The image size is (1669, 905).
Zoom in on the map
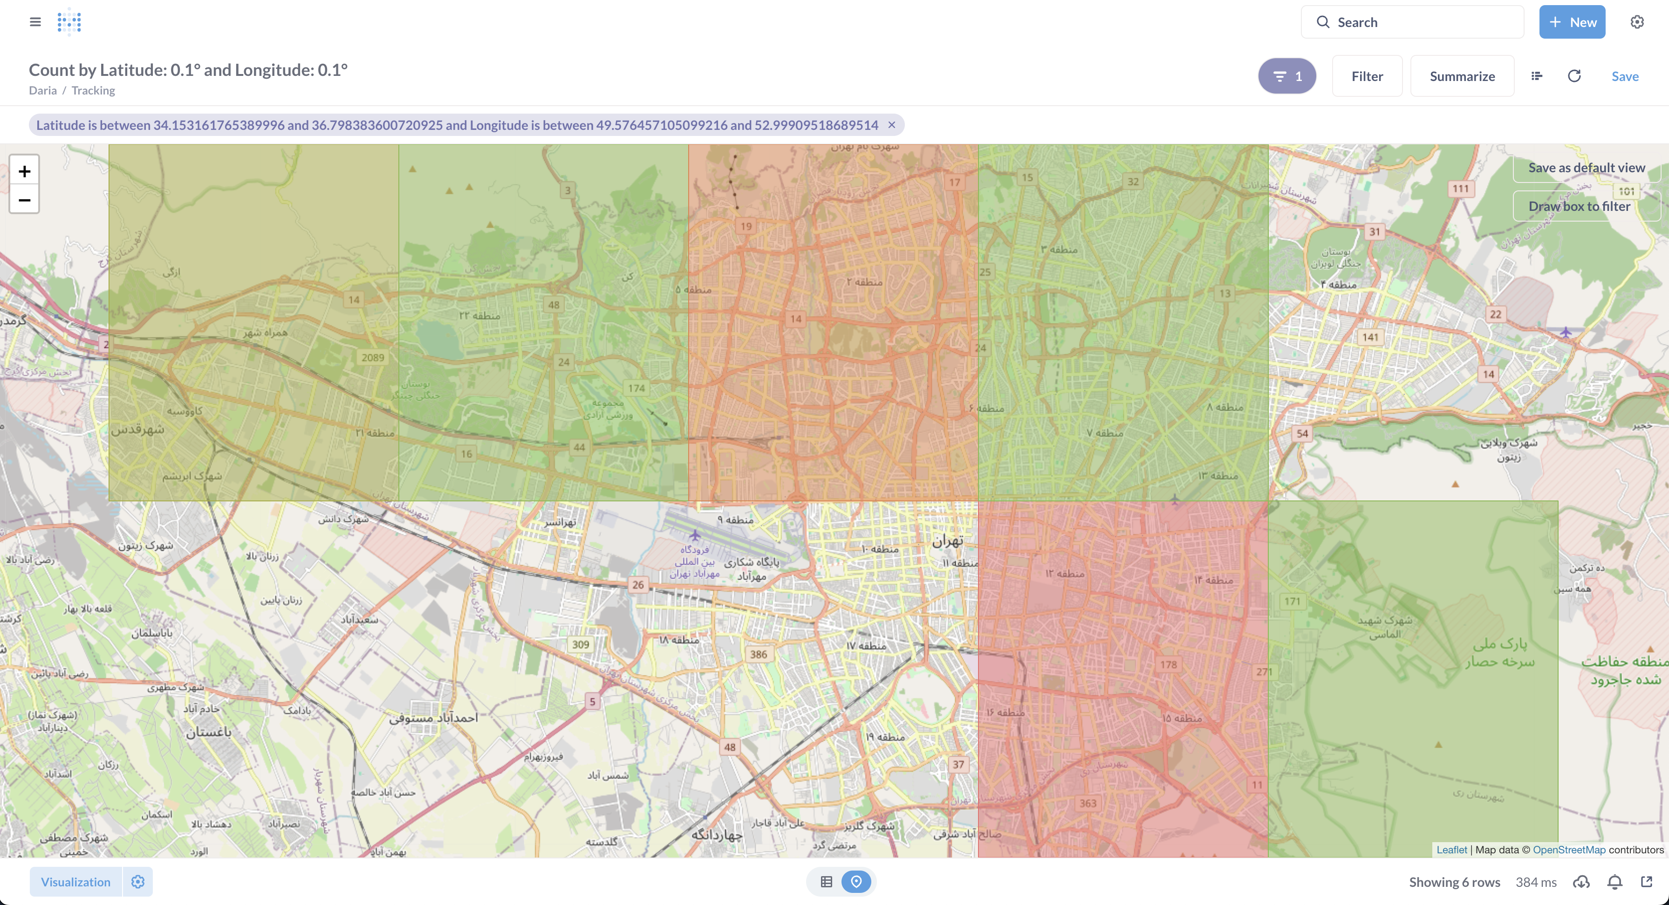tap(25, 171)
